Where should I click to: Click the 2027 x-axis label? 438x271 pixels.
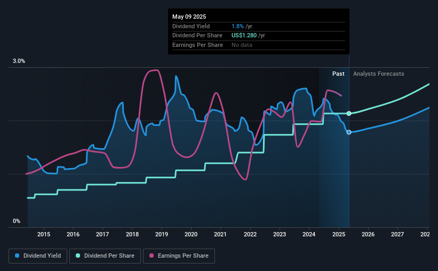(x=397, y=234)
